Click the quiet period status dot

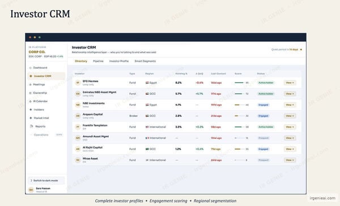tap(301, 50)
